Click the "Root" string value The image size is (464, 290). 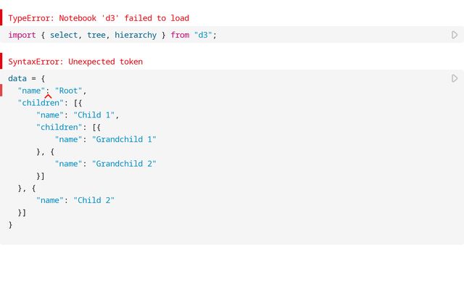pos(68,91)
